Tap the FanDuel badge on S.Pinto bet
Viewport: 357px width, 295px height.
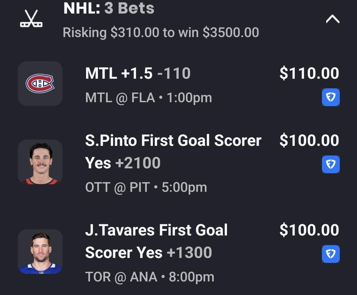pos(331,164)
